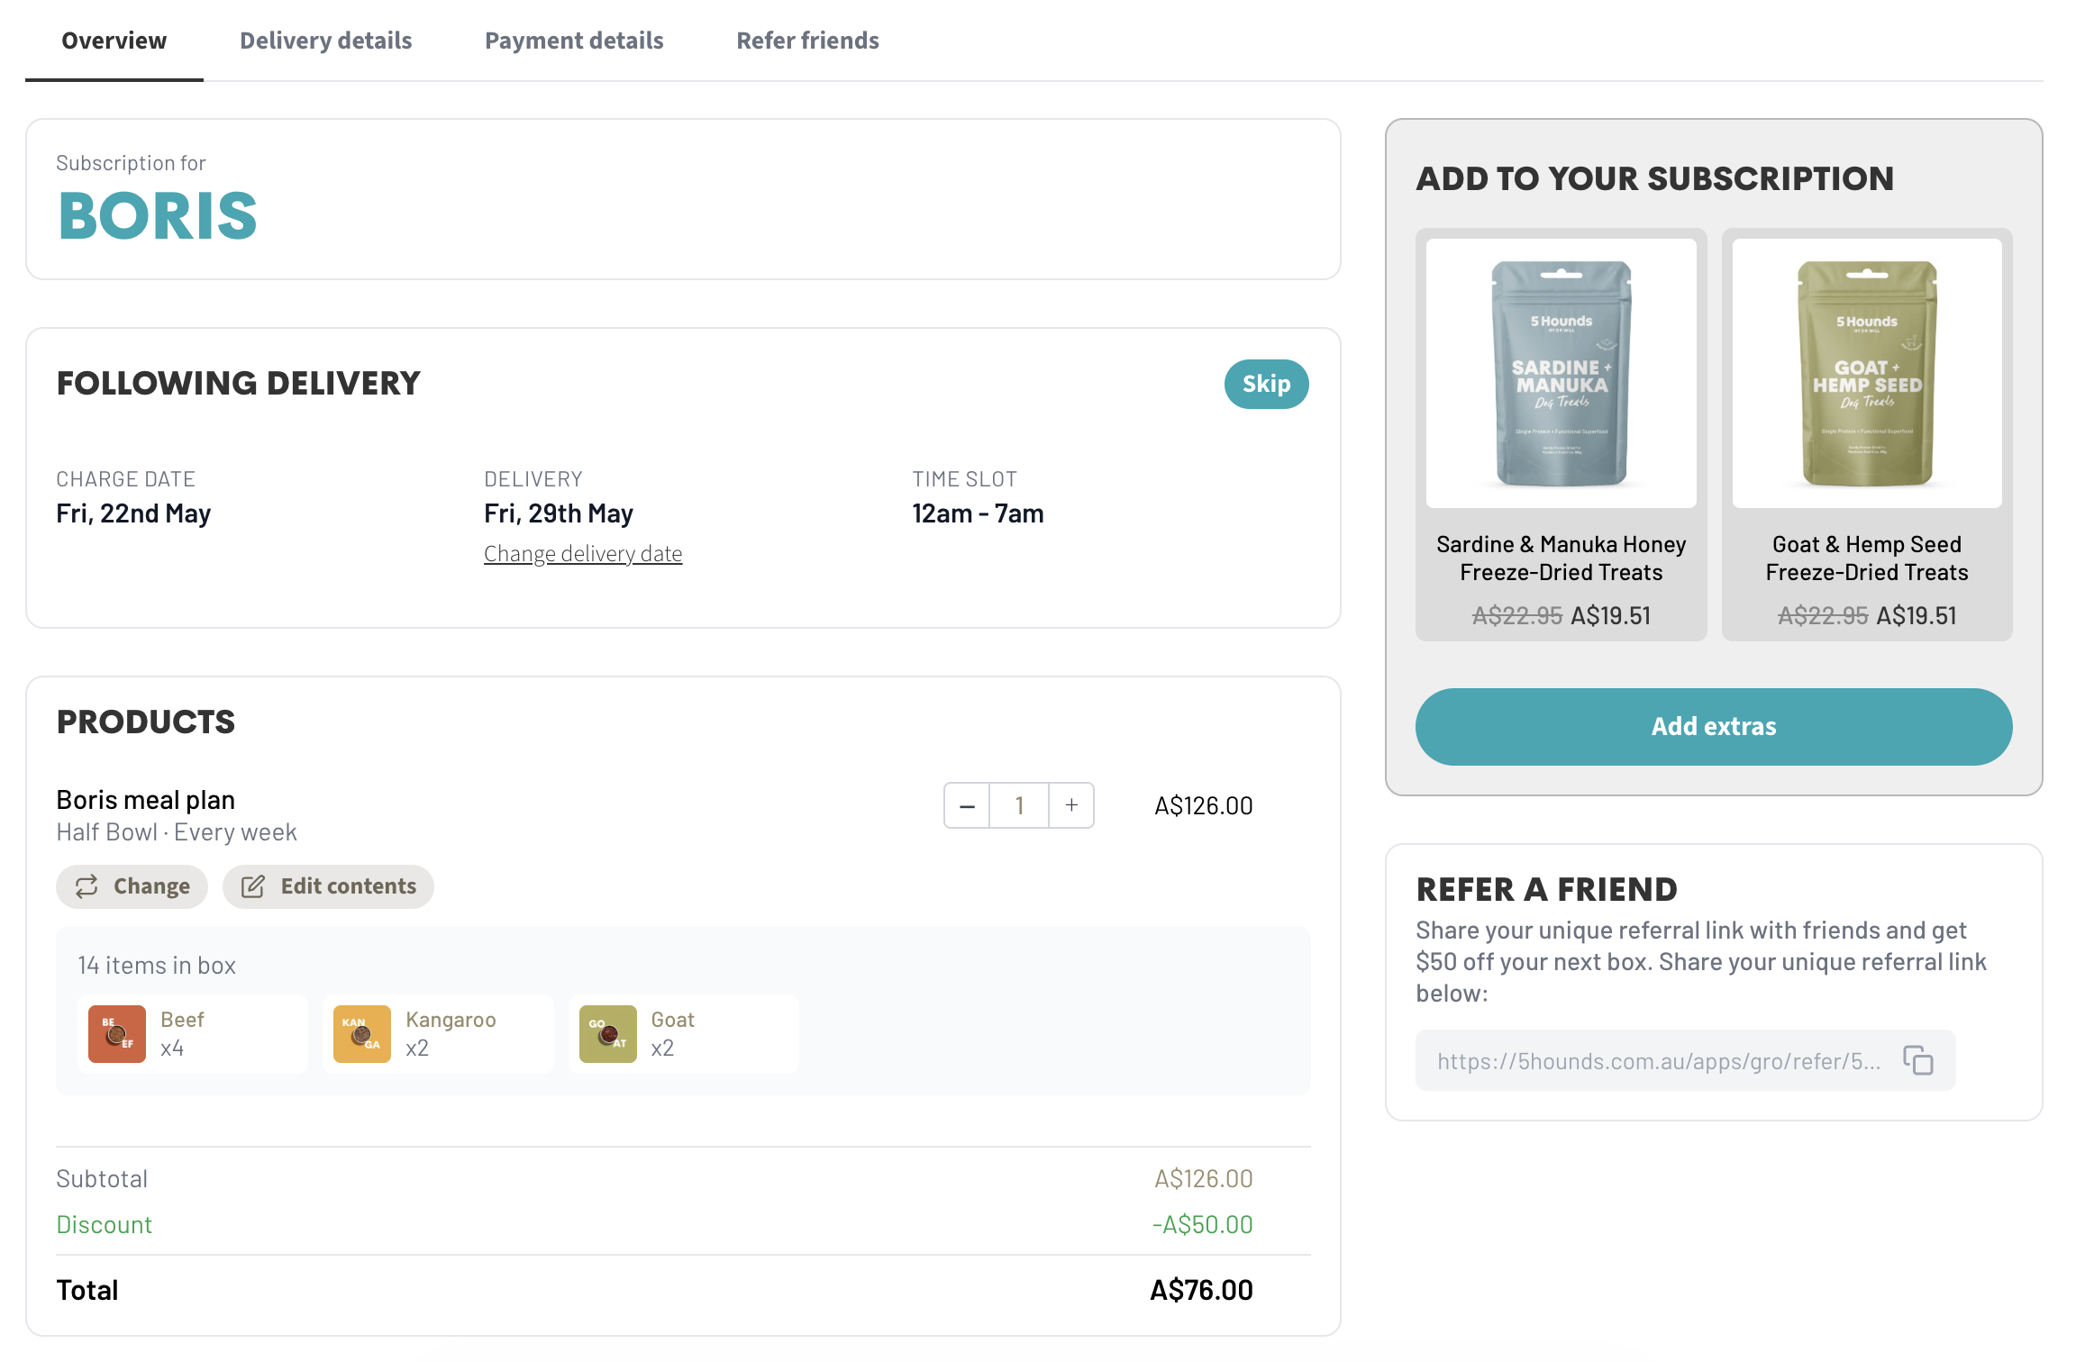
Task: Click charge date 'Fri, 22nd May'
Action: point(133,513)
